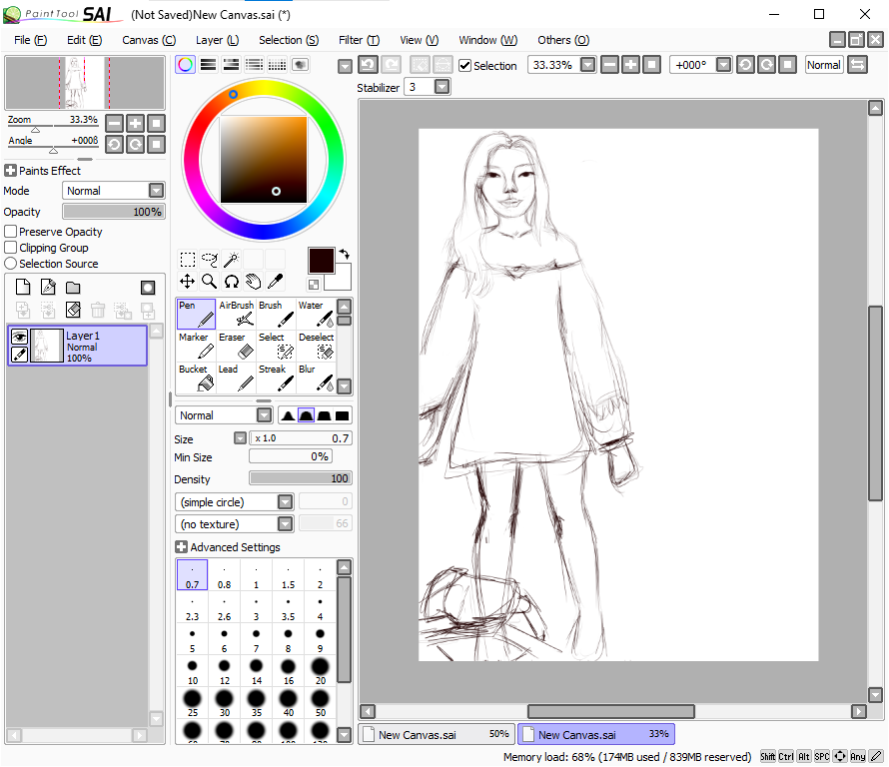Toggle the Selection visibility checkbox
The height and width of the screenshot is (767, 889).
[x=464, y=66]
